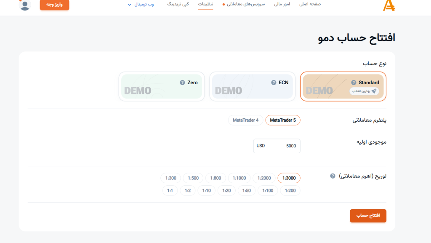Set leverage to 1:500

coord(193,178)
